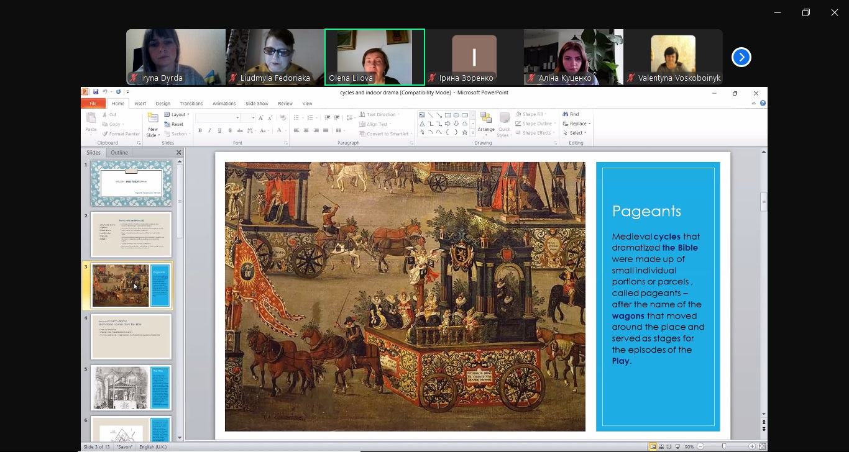
Task: Click the zoom slider handle
Action: tap(723, 446)
